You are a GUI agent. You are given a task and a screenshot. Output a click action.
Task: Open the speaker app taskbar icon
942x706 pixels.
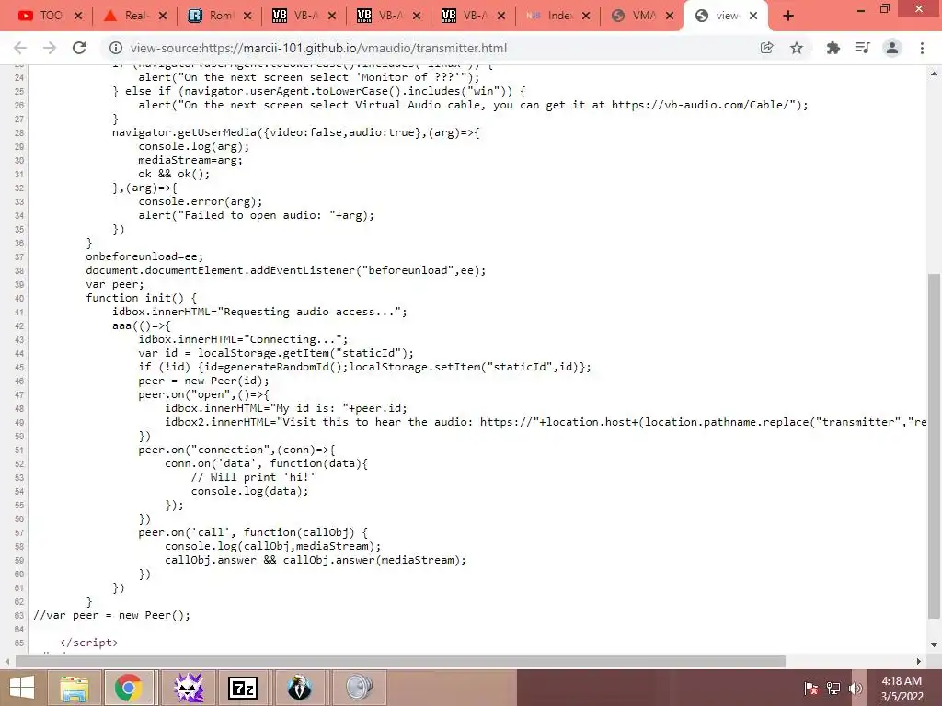click(360, 688)
